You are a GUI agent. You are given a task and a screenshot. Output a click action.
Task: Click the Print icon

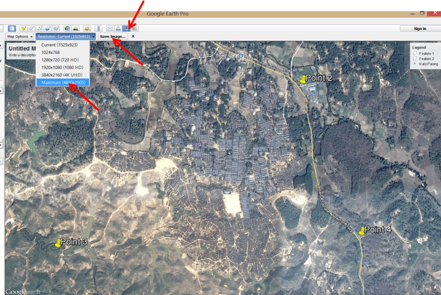click(118, 28)
